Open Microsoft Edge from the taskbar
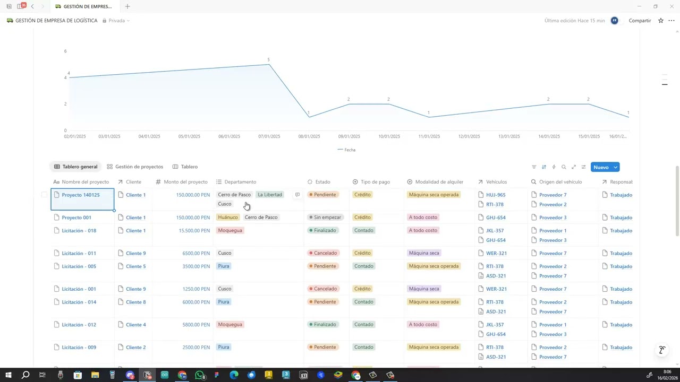 click(x=234, y=375)
